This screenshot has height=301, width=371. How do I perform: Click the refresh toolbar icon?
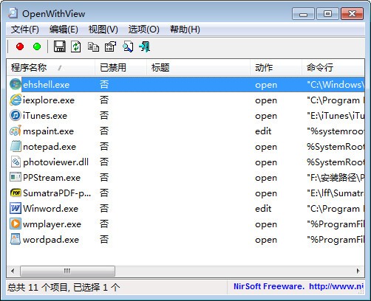pyautogui.click(x=76, y=46)
